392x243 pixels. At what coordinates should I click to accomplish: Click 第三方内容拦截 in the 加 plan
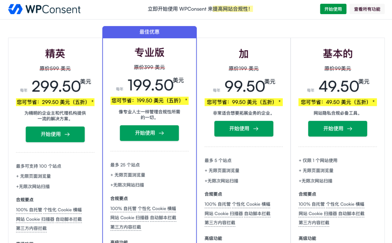[x=220, y=223]
